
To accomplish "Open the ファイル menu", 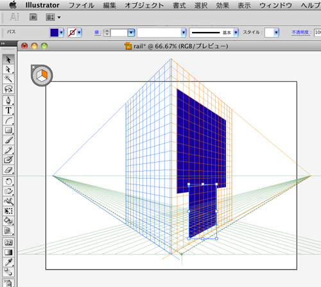I will (82, 5).
